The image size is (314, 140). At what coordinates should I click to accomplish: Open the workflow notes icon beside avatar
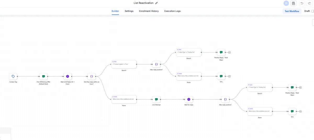[294, 3]
